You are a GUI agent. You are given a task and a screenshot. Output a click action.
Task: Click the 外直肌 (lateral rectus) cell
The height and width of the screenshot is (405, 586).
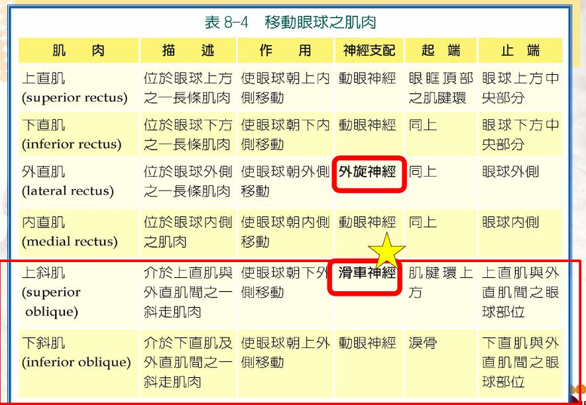pyautogui.click(x=68, y=182)
